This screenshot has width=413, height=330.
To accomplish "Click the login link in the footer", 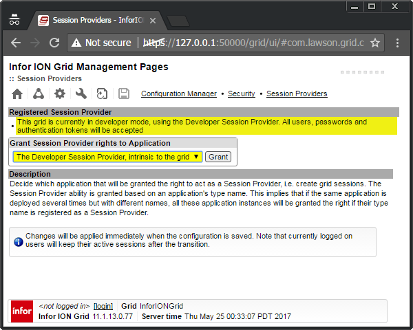I will tap(103, 306).
